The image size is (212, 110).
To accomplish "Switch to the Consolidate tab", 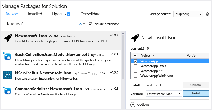I will coord(90,14).
